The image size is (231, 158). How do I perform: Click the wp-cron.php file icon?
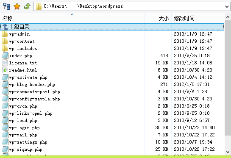[5, 106]
